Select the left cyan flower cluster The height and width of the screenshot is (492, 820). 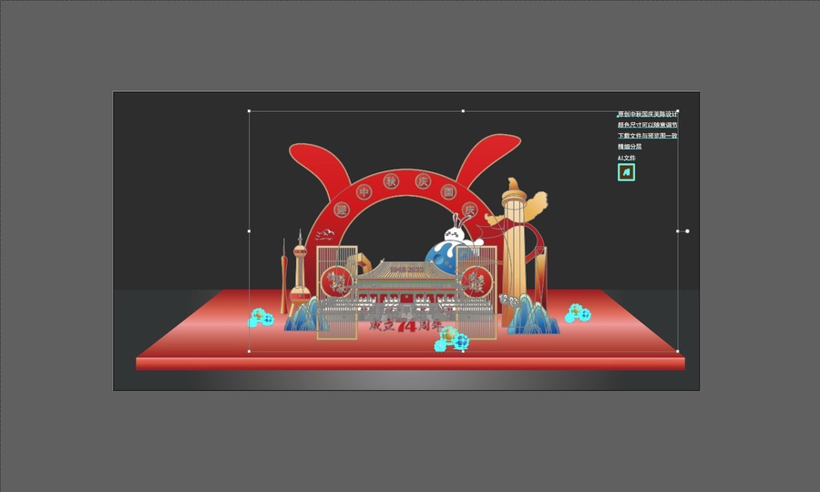pos(261,317)
